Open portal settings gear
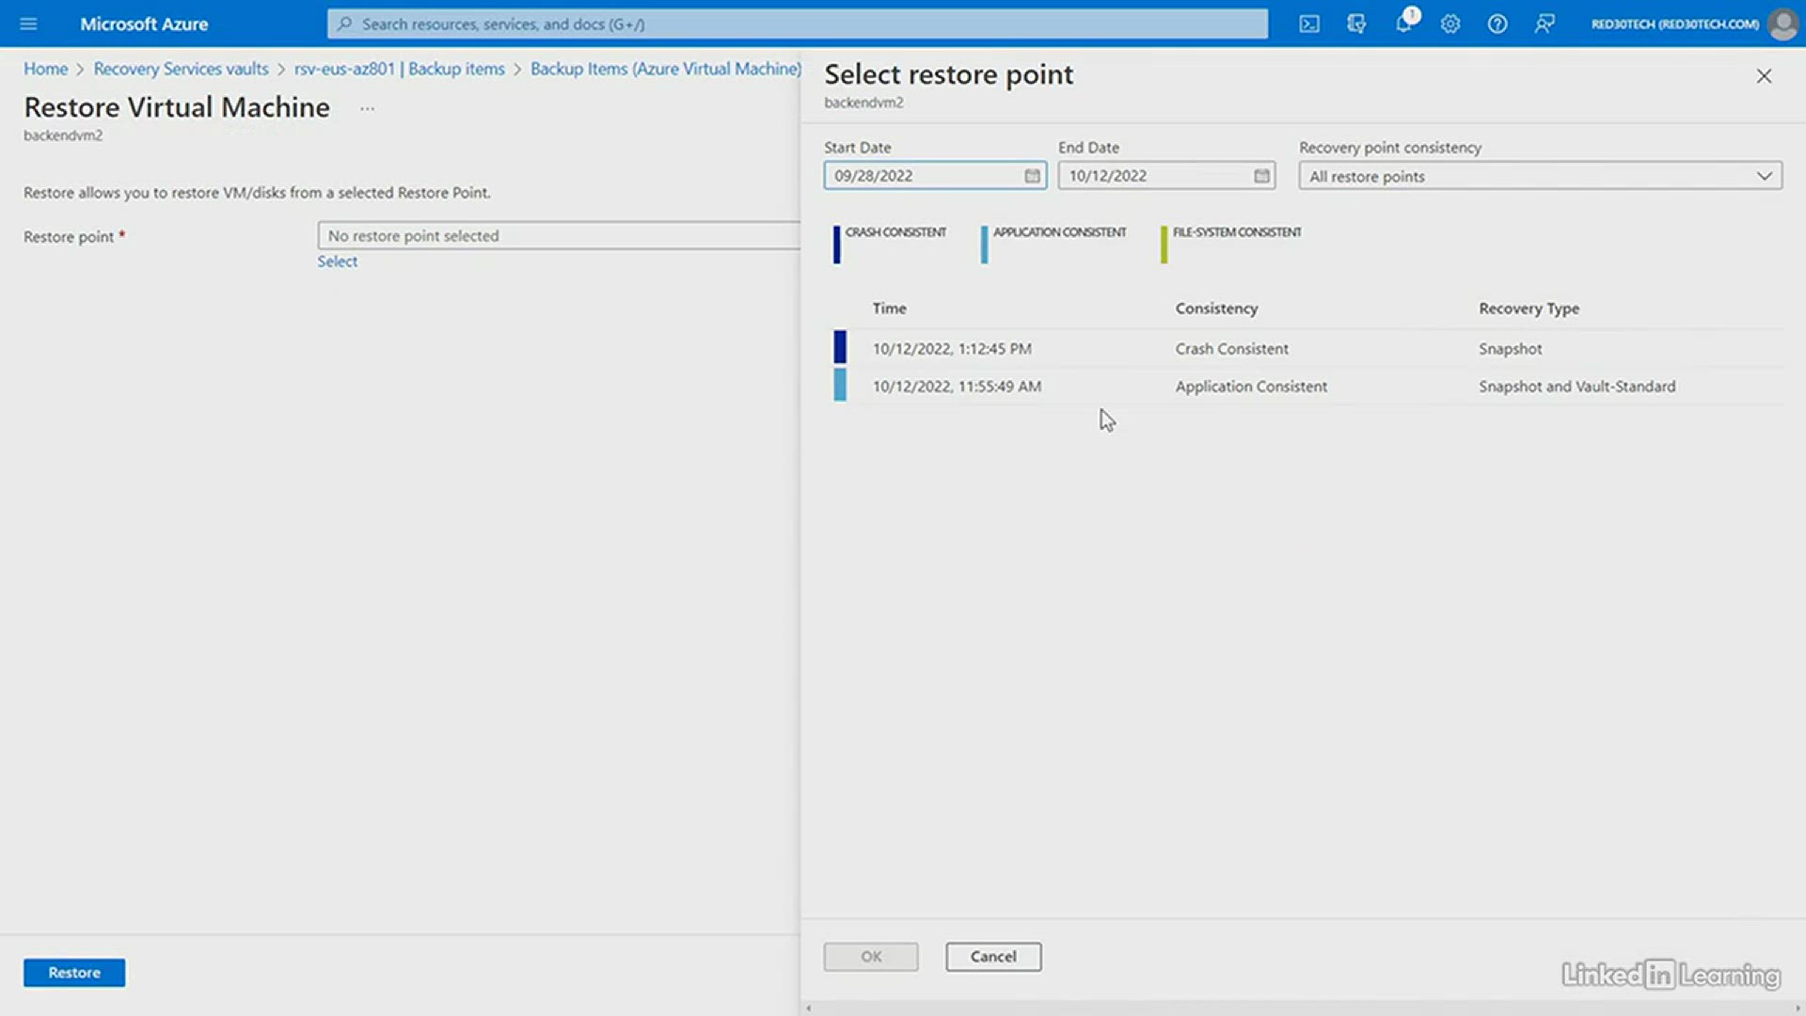The height and width of the screenshot is (1016, 1806). point(1450,24)
